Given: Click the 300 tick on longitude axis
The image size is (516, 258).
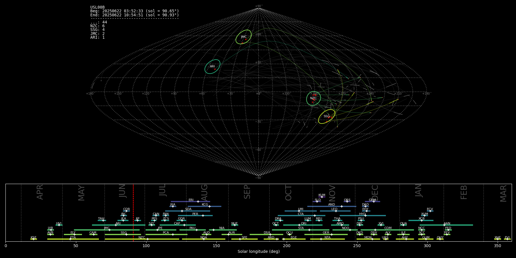Looking at the screenshot, I should point(427,246).
